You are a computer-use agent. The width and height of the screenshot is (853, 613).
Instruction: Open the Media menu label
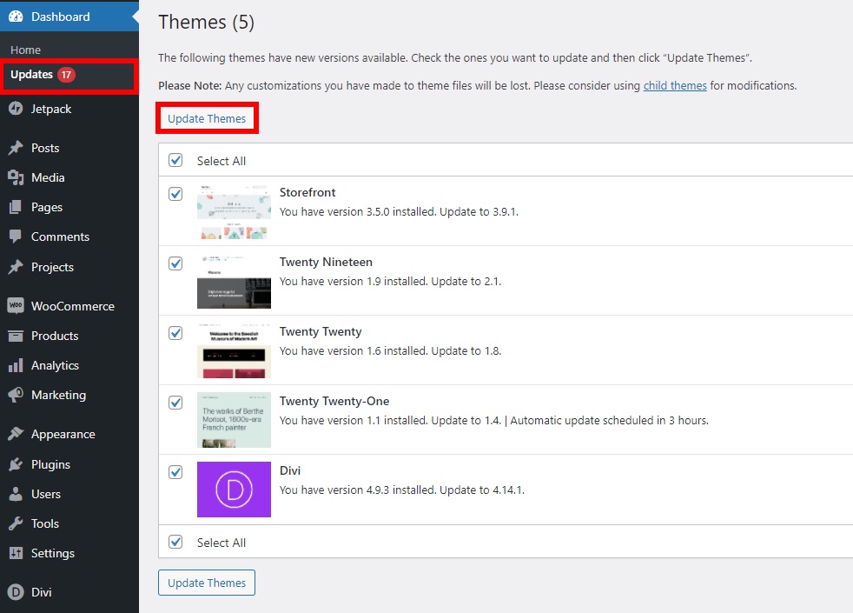coord(48,177)
